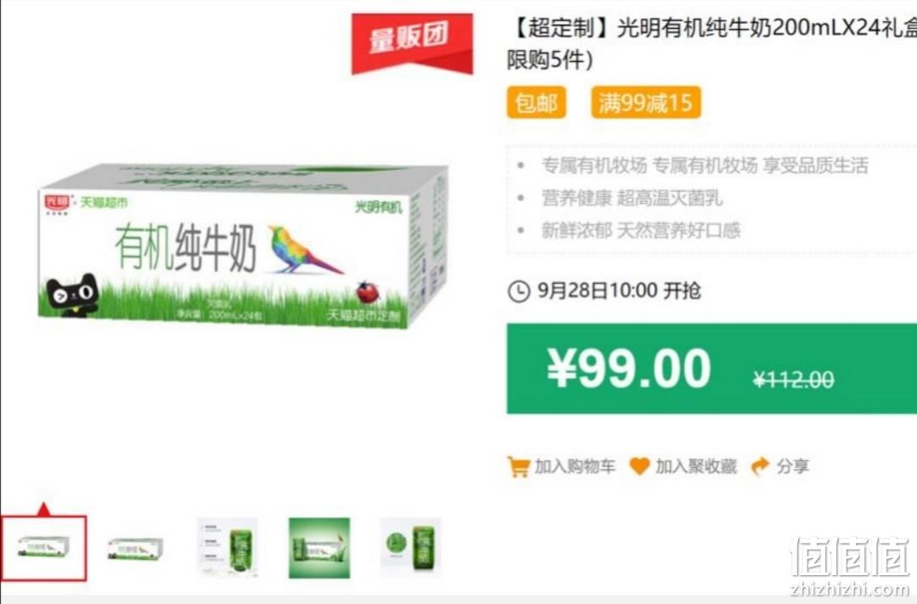The image size is (917, 604).
Task: Click the 值值值 watermark logo
Action: (850, 565)
